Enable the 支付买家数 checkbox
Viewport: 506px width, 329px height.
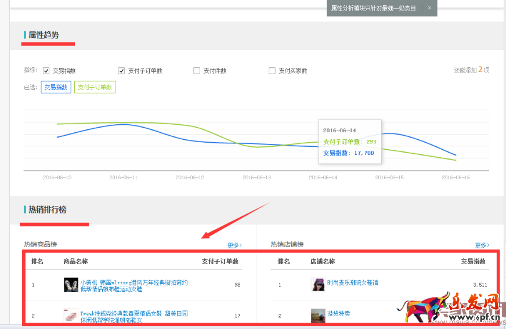[x=272, y=71]
